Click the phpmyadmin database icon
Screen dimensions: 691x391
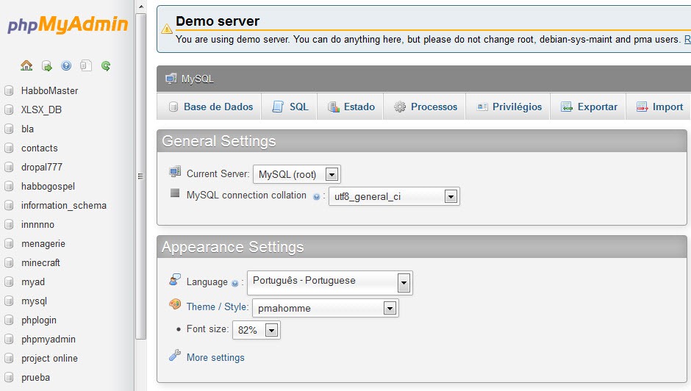(x=9, y=340)
